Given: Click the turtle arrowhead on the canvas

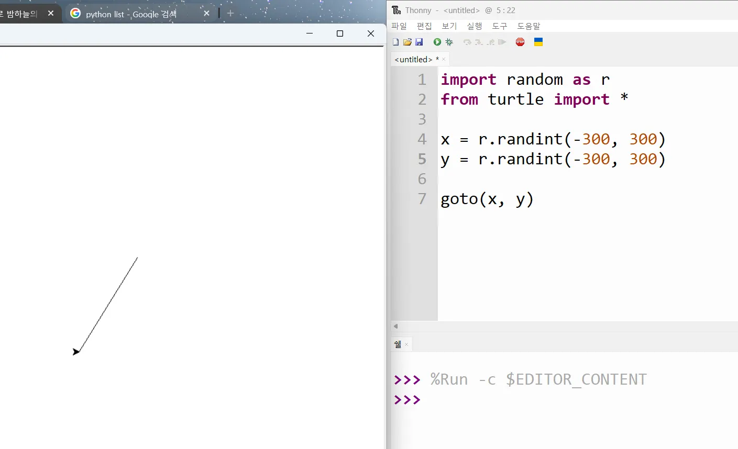Looking at the screenshot, I should pos(76,352).
